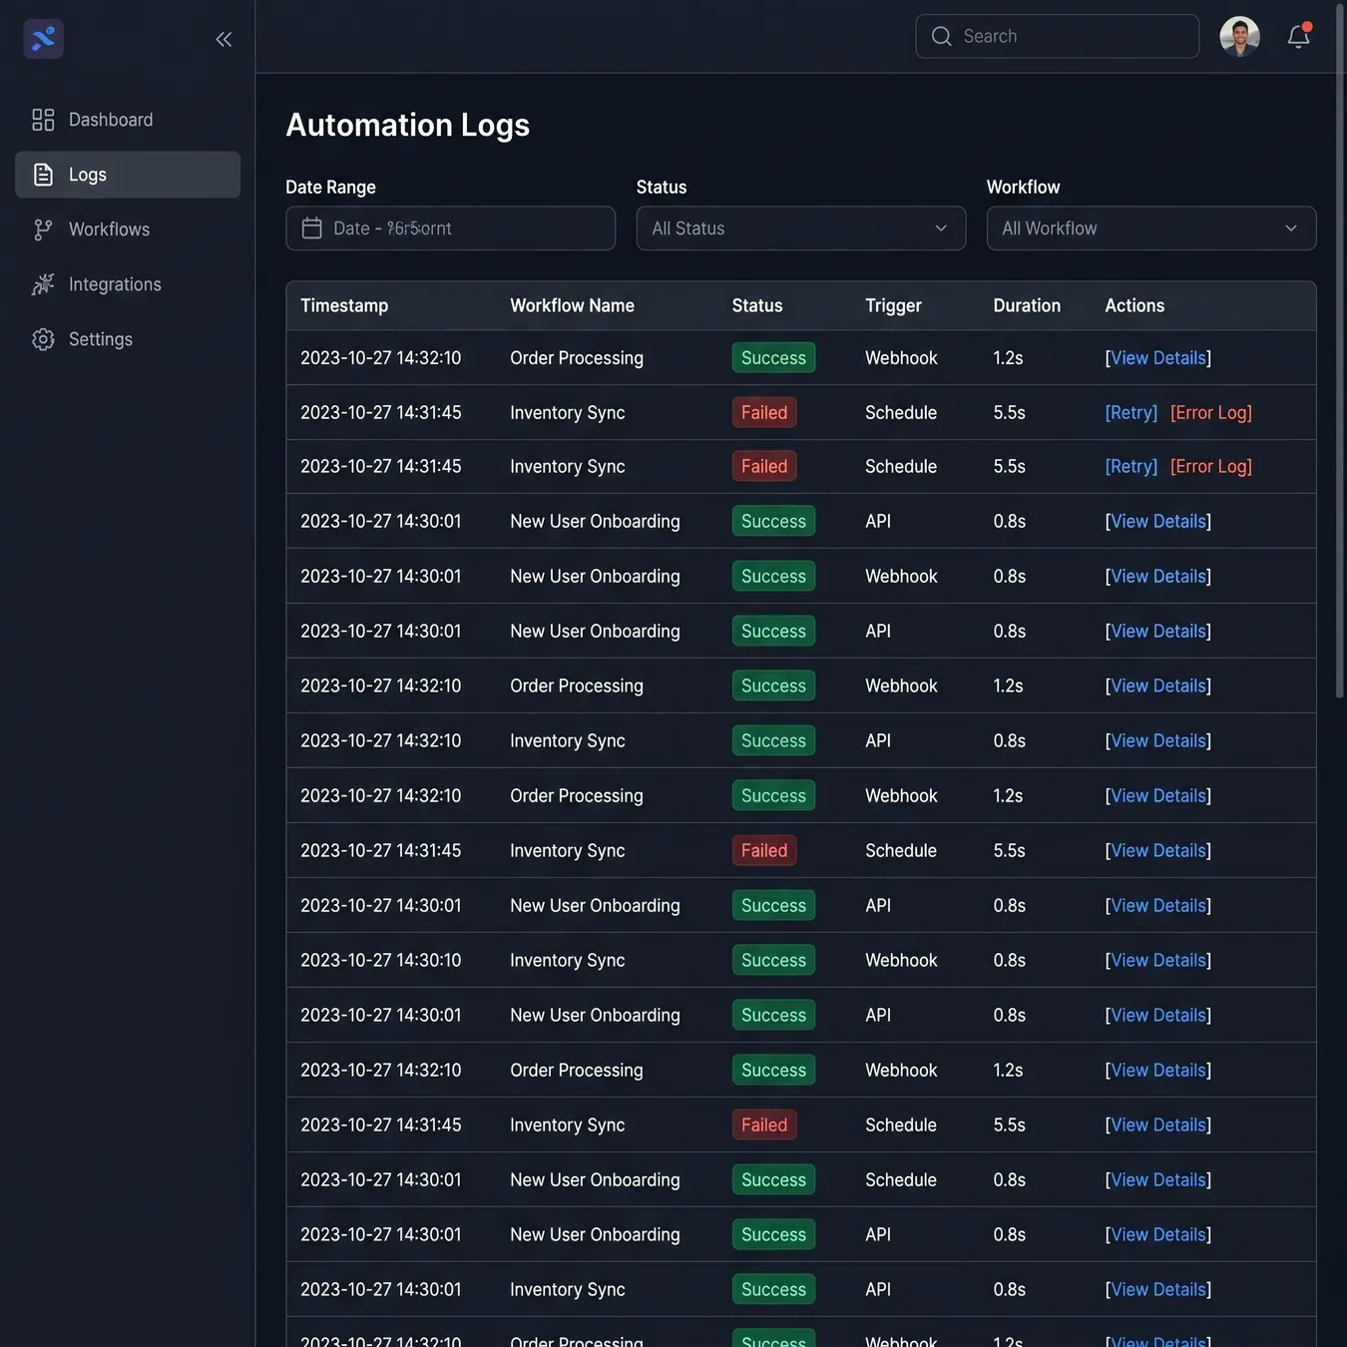Click View Details for first Order Processing row
This screenshot has width=1347, height=1347.
point(1157,357)
